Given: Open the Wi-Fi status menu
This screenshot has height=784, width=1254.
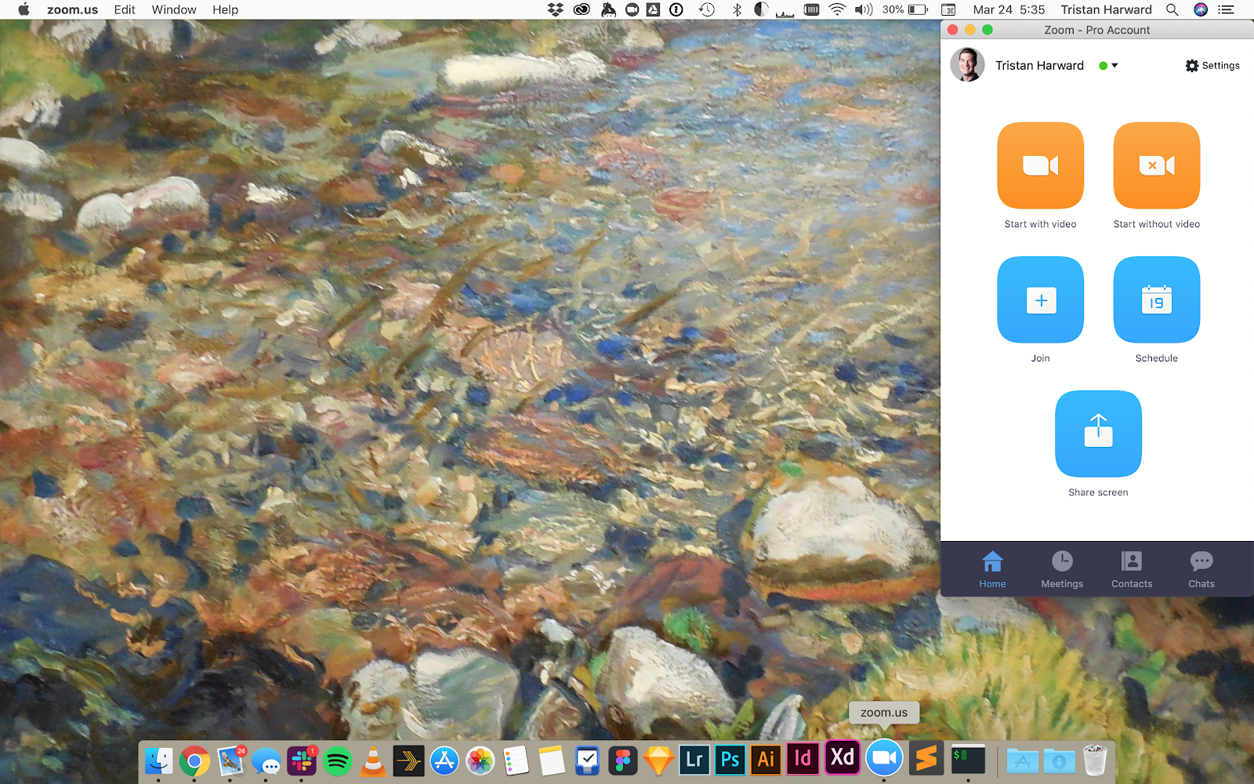Looking at the screenshot, I should pos(837,9).
